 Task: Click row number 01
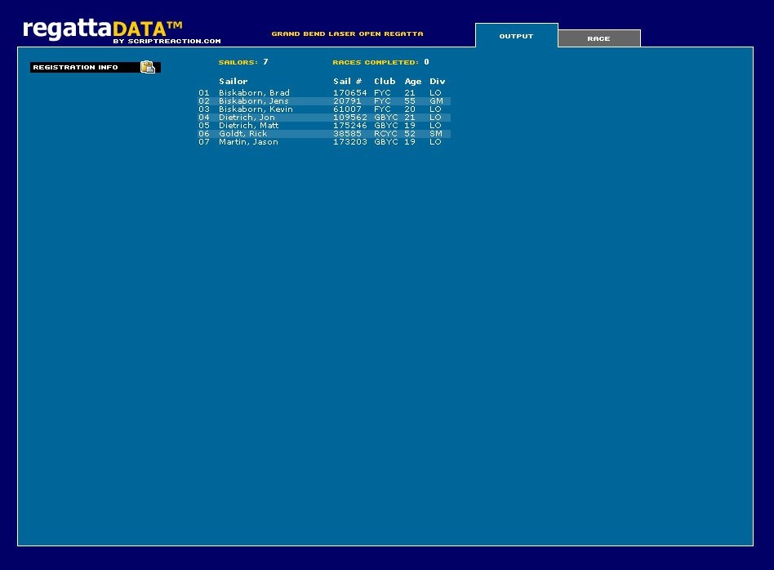(x=204, y=93)
